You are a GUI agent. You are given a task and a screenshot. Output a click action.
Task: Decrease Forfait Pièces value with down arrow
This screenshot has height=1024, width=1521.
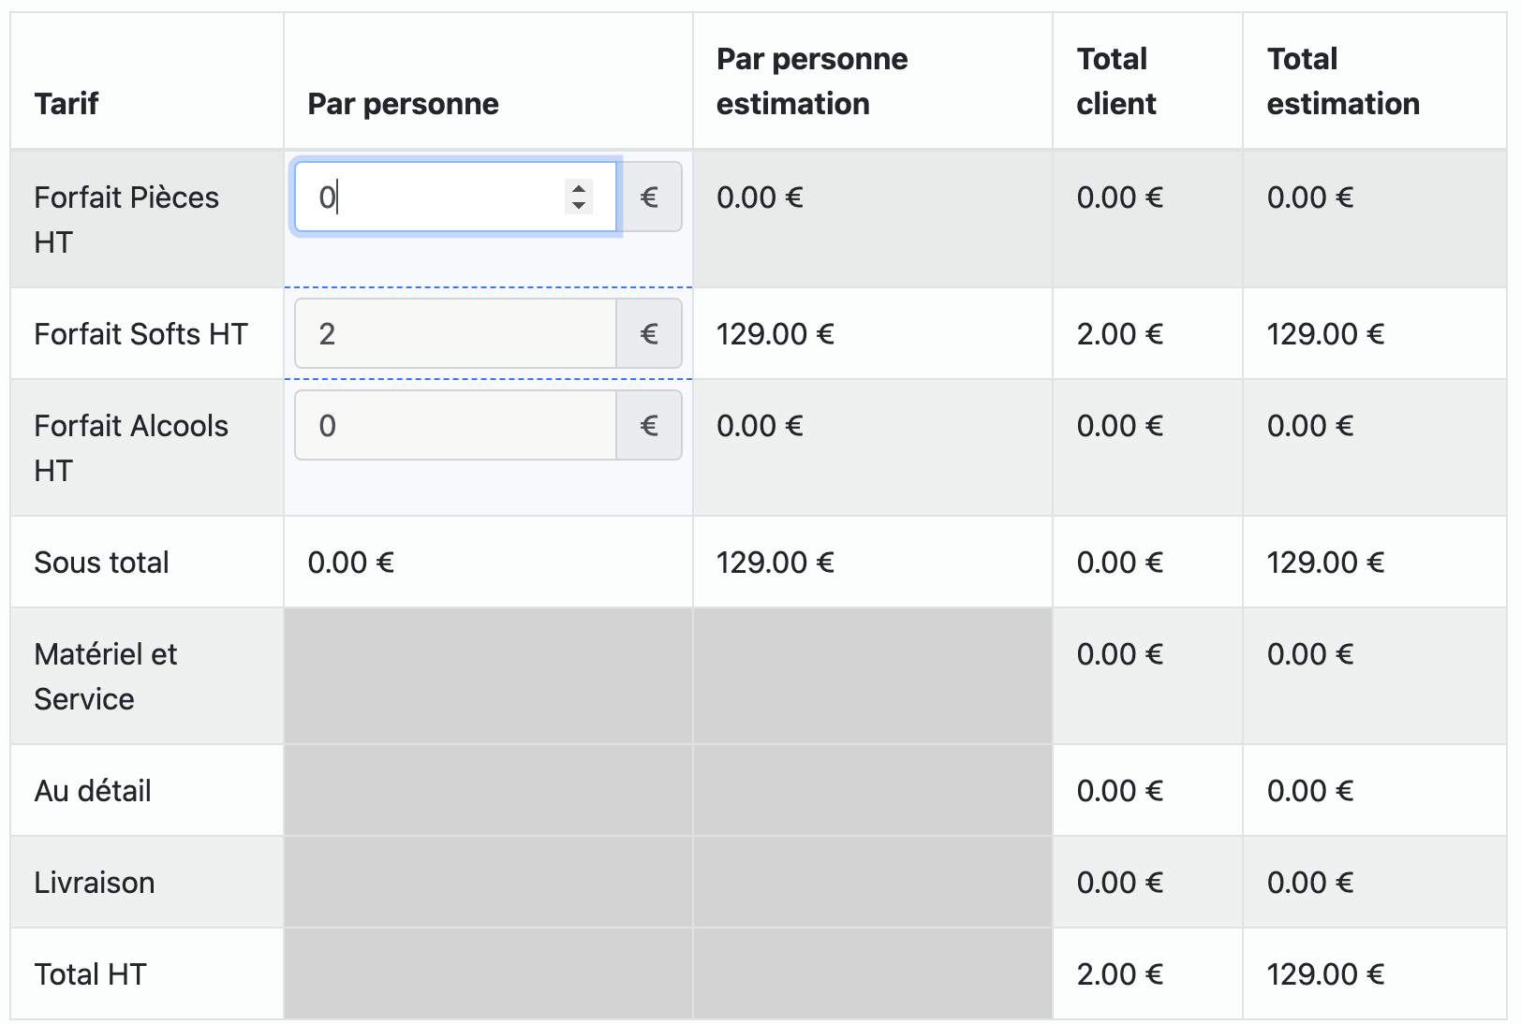[579, 205]
